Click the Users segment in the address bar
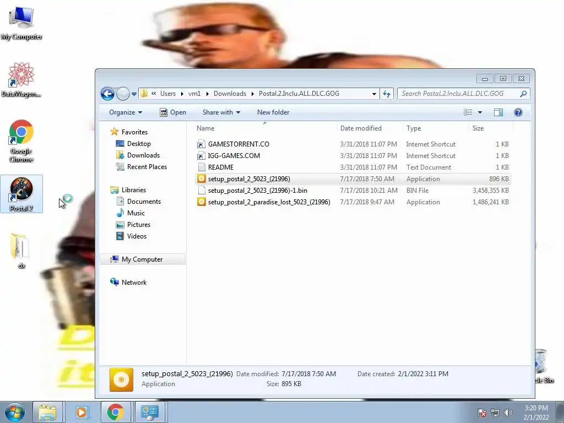The image size is (564, 423). click(x=168, y=94)
